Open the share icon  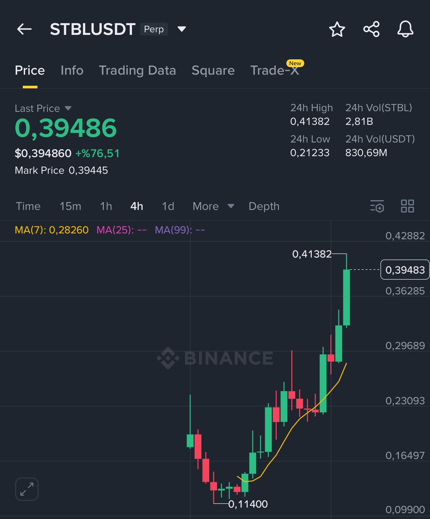pos(371,29)
